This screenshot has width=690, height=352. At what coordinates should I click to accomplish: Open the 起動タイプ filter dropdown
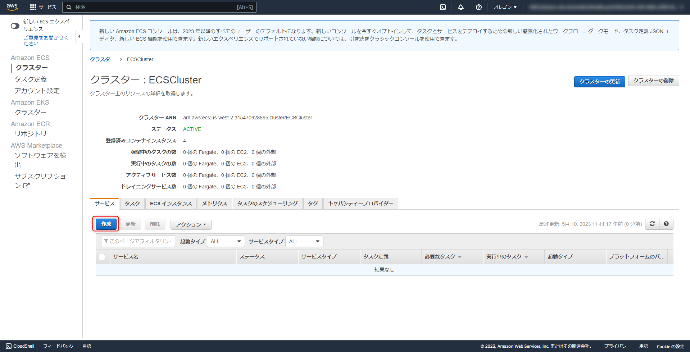(226, 241)
